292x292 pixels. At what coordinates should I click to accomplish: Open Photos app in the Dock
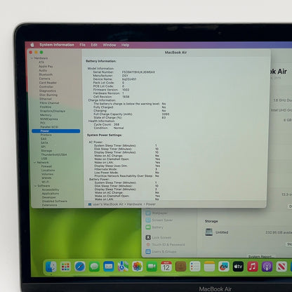(x=138, y=267)
